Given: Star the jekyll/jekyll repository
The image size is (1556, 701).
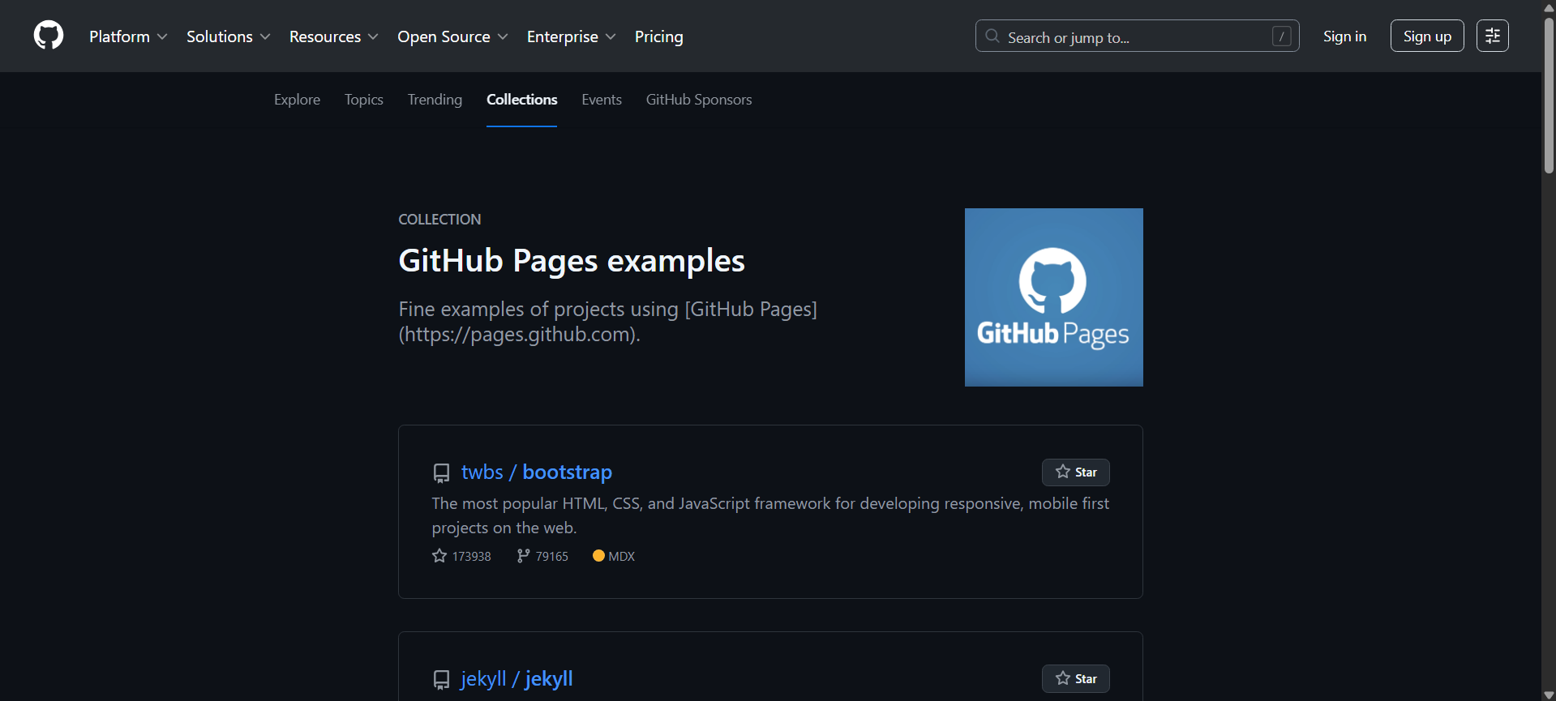Looking at the screenshot, I should [x=1075, y=679].
